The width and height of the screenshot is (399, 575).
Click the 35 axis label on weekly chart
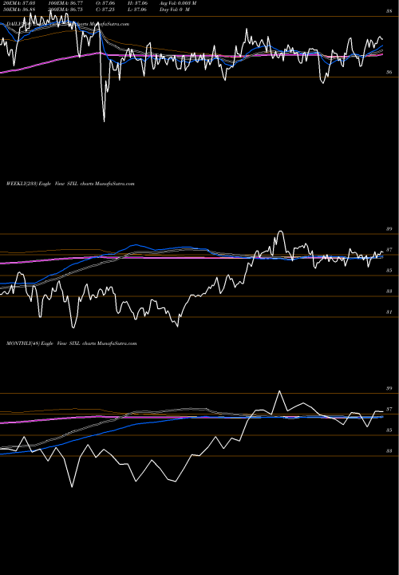(389, 270)
